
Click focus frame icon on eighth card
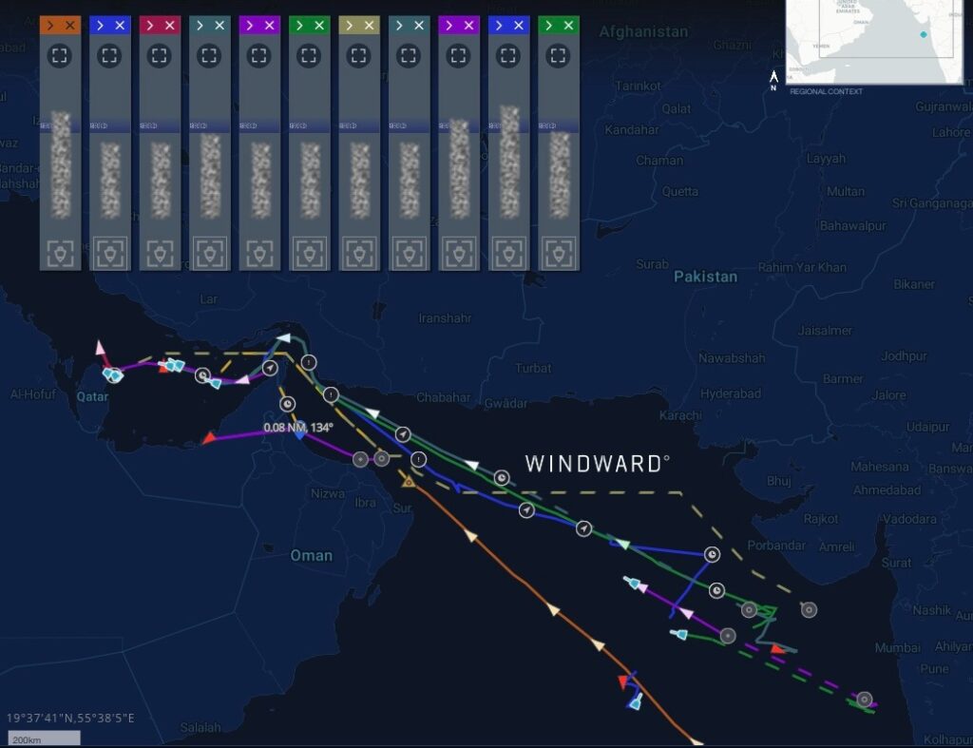point(409,56)
